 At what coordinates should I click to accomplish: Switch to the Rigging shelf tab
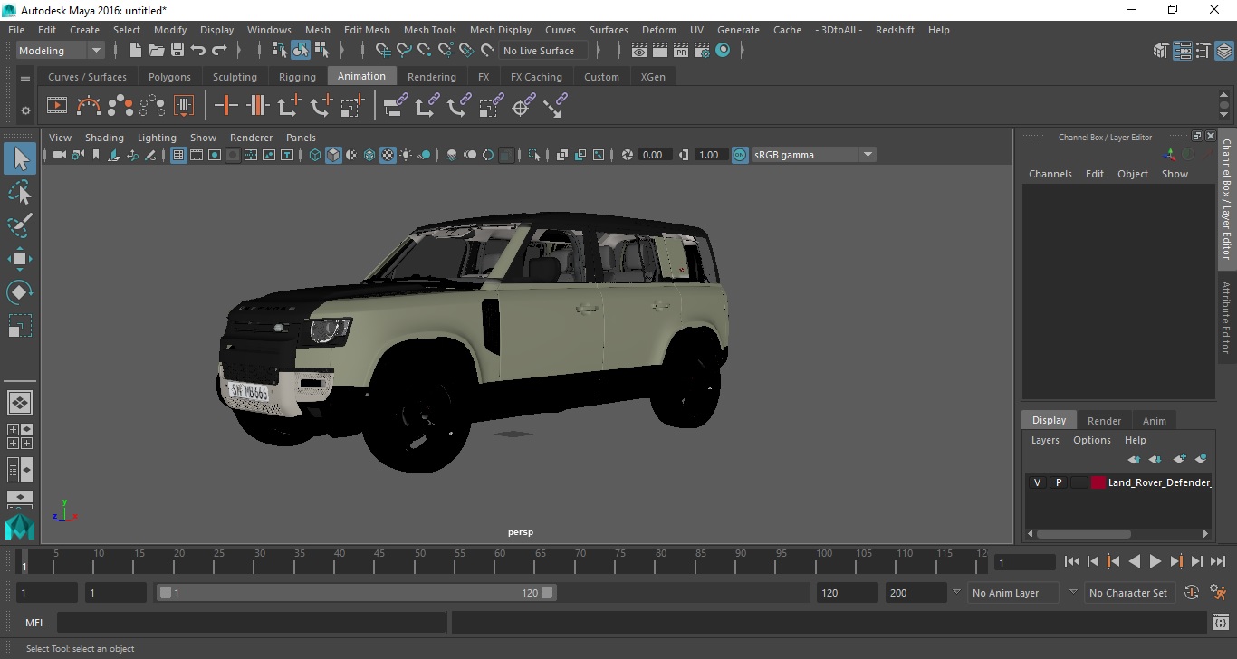(x=297, y=77)
